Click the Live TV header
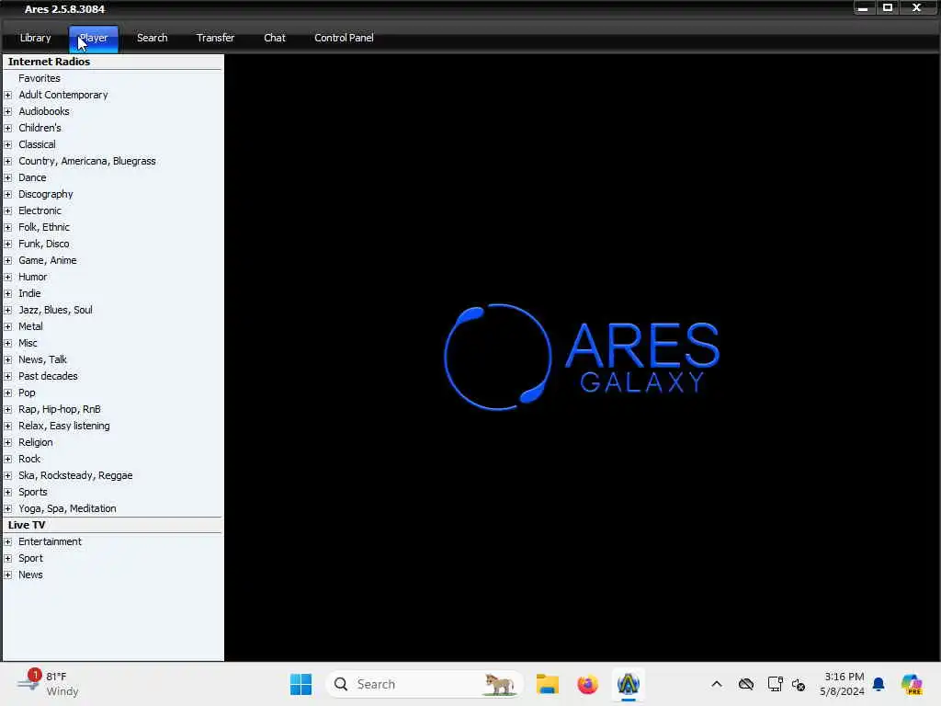The image size is (941, 706). [27, 525]
